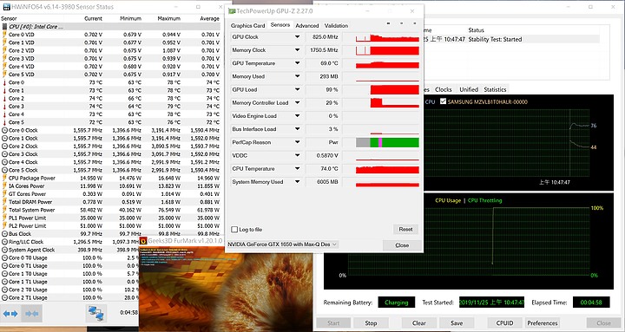Open the GPU-Z Advanced tab
Image resolution: width=625 pixels, height=332 pixels.
coord(307,25)
